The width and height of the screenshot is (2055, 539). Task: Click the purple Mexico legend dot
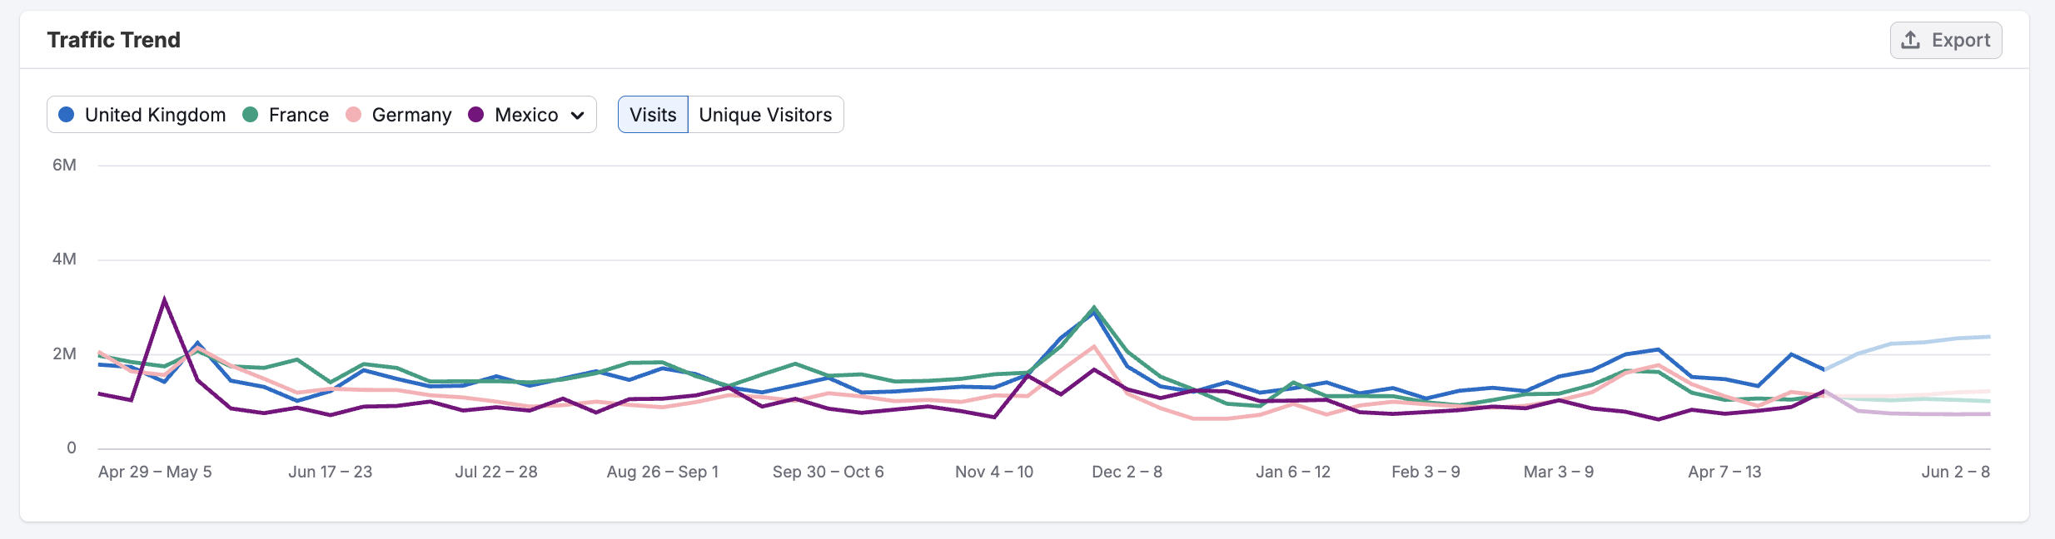point(476,115)
